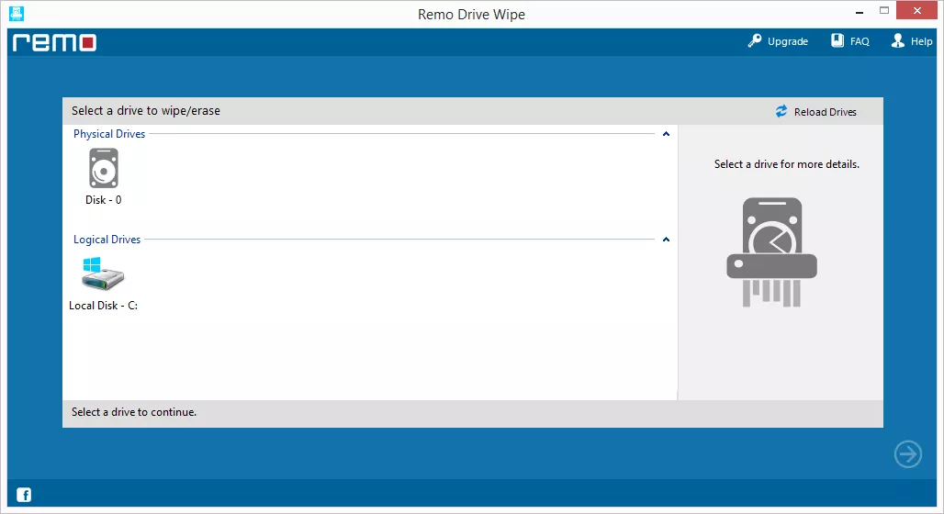Select the Disk - 0 hard drive icon
The image size is (944, 514).
104,169
